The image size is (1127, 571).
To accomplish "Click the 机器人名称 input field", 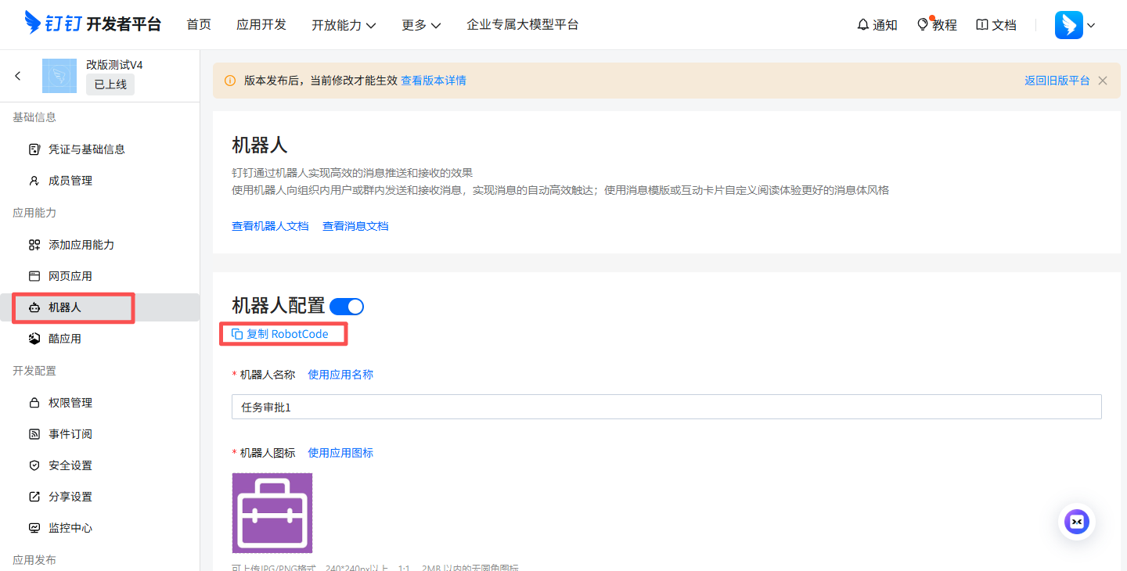I will [x=666, y=407].
